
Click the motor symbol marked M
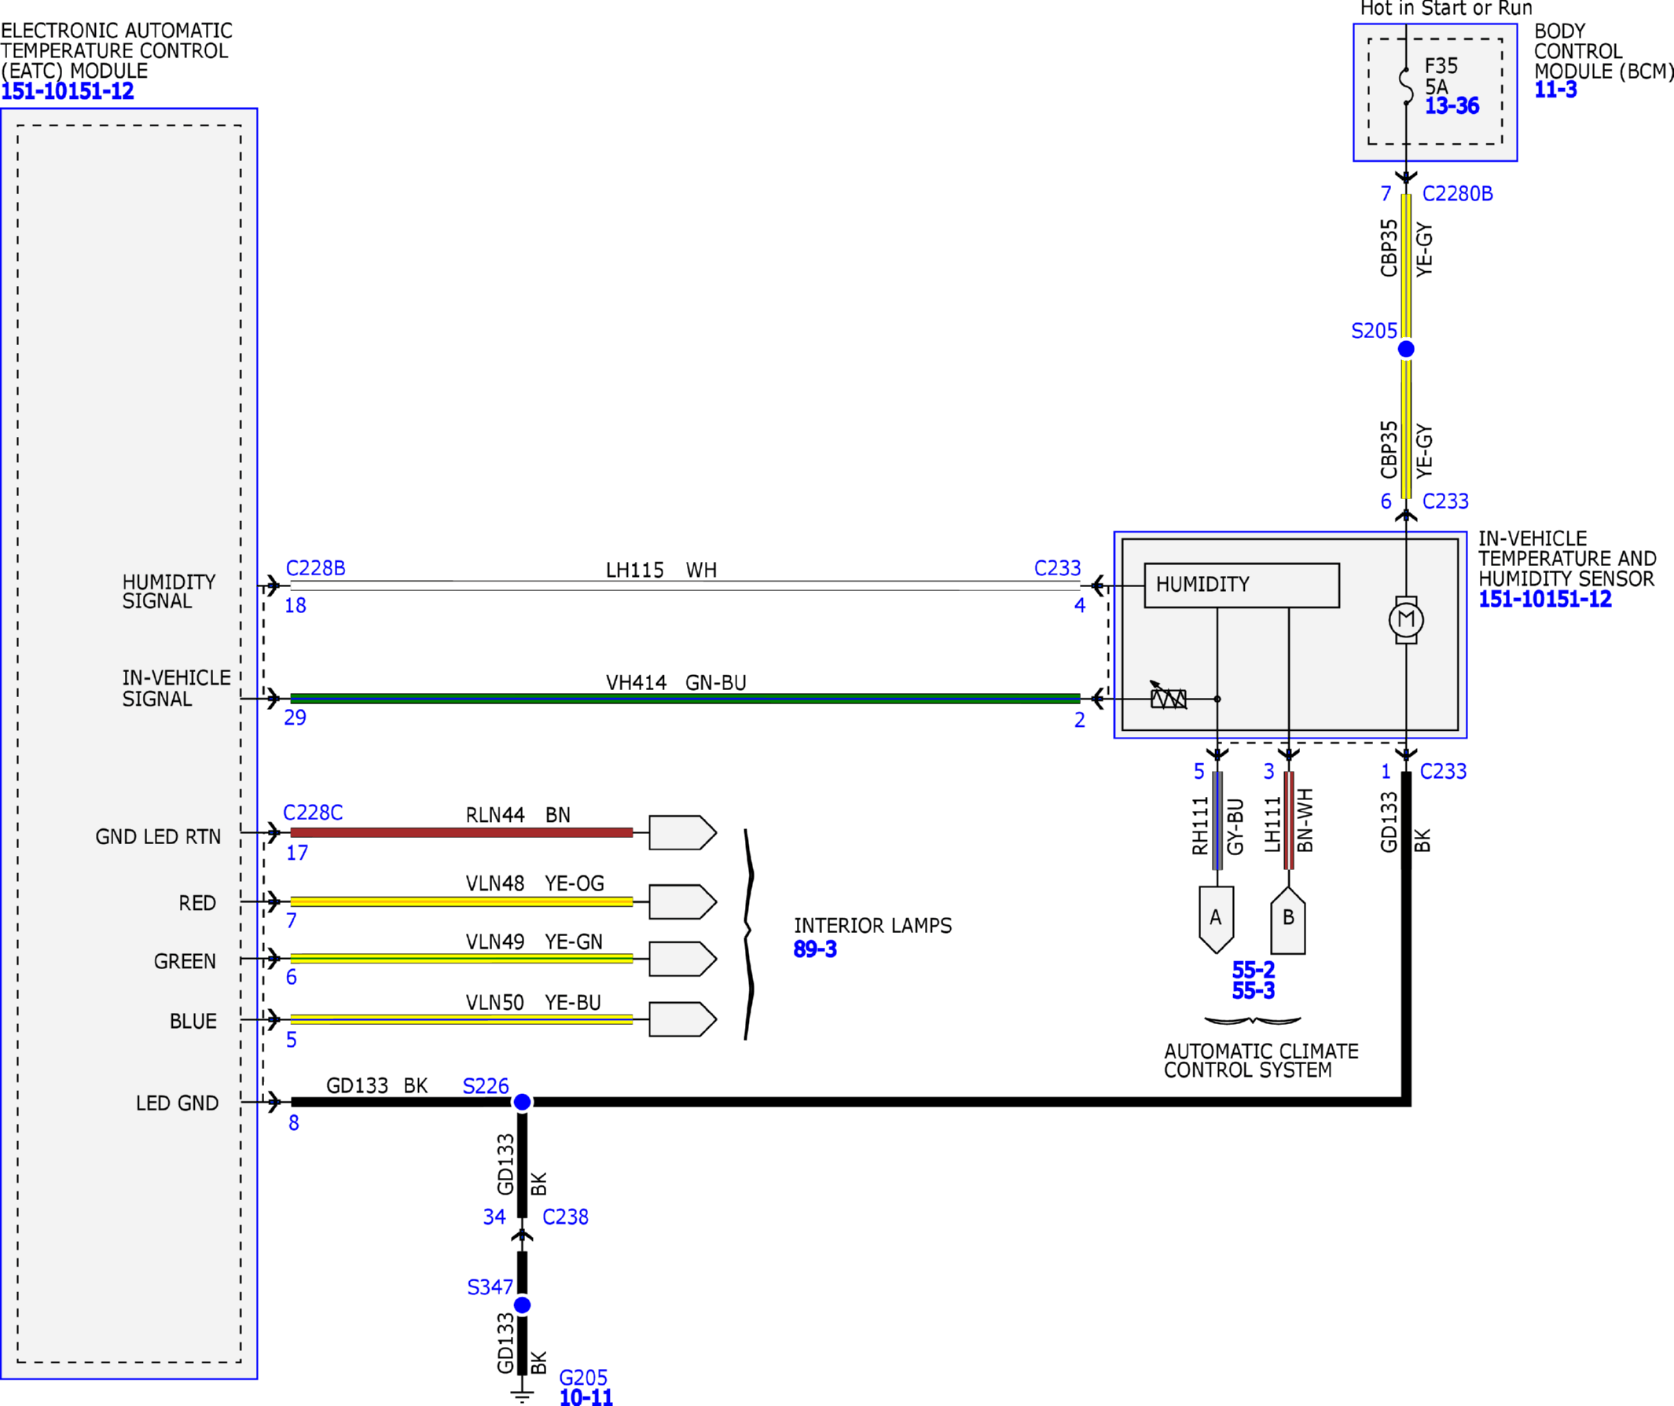tap(1406, 619)
